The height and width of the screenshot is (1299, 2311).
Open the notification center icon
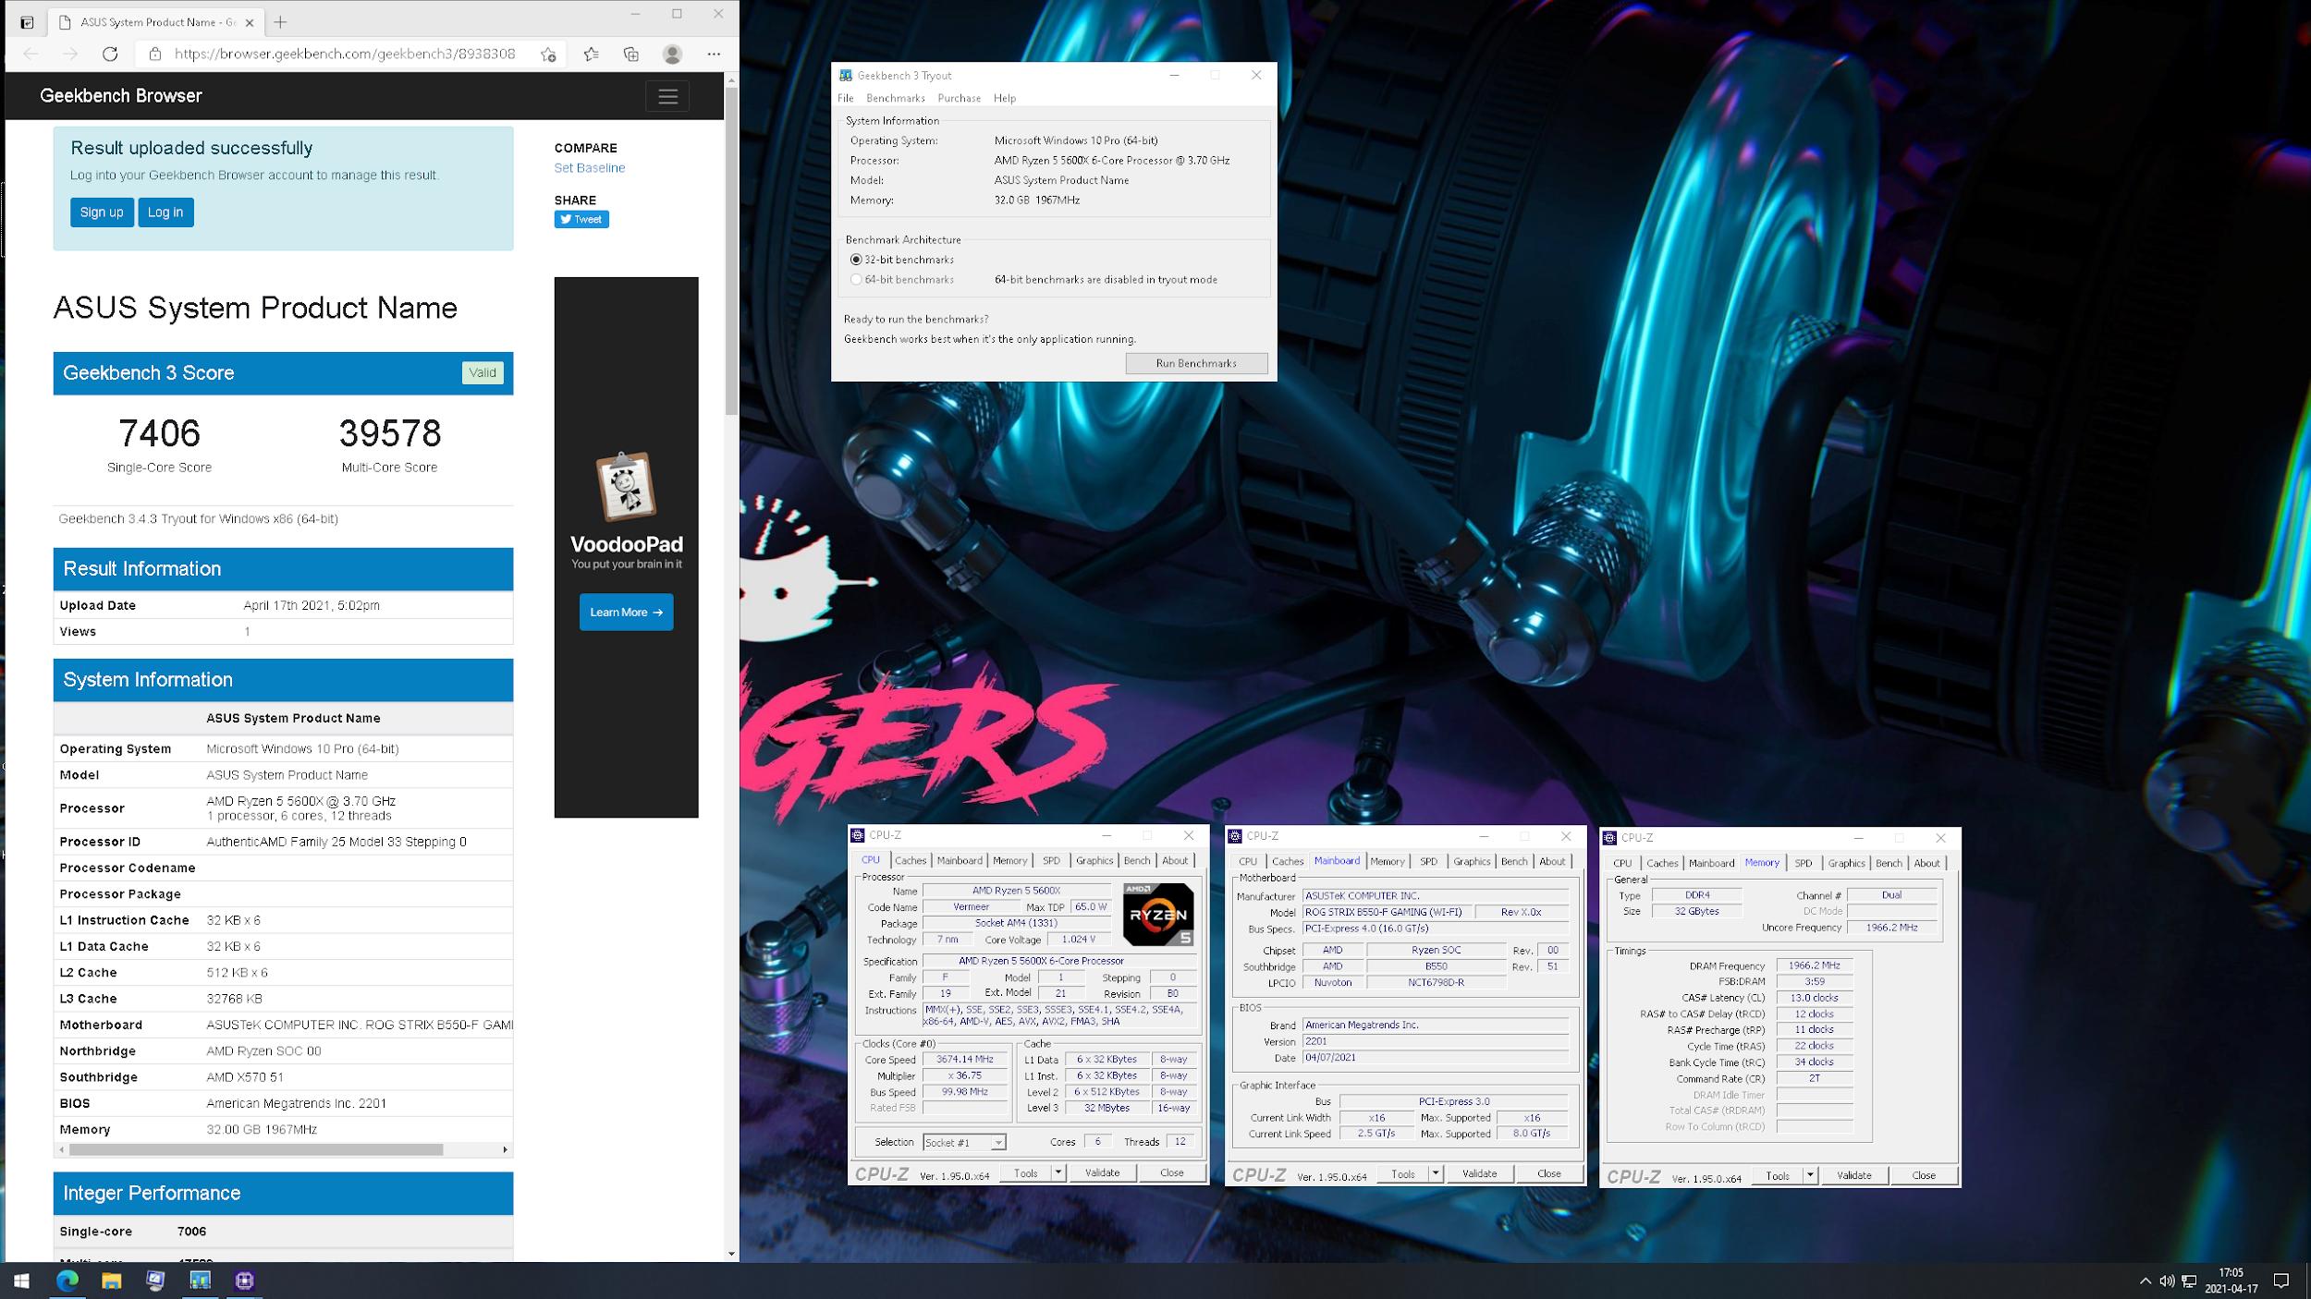tap(2281, 1281)
